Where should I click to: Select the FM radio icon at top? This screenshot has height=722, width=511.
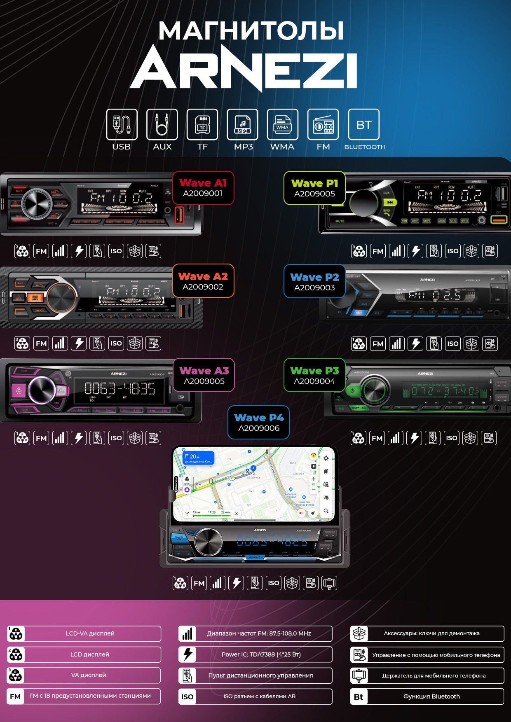[x=323, y=124]
